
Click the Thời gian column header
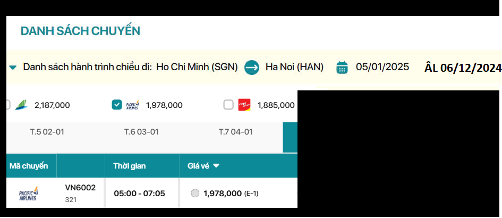pyautogui.click(x=130, y=166)
